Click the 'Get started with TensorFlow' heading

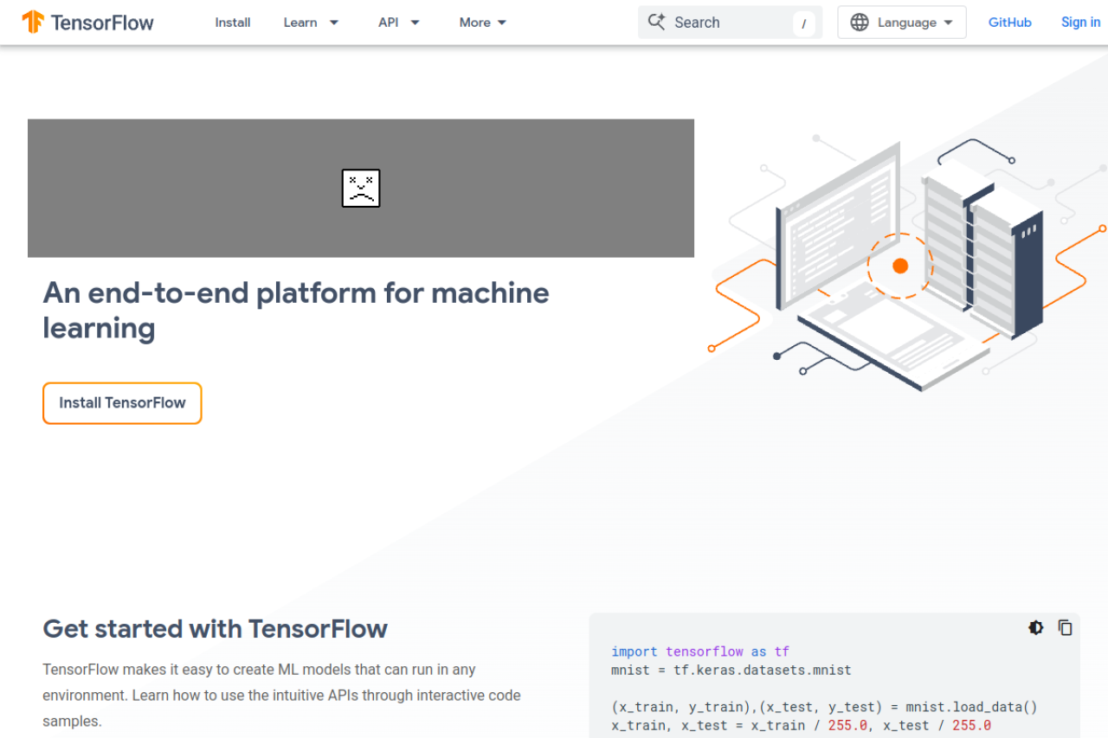click(x=215, y=628)
